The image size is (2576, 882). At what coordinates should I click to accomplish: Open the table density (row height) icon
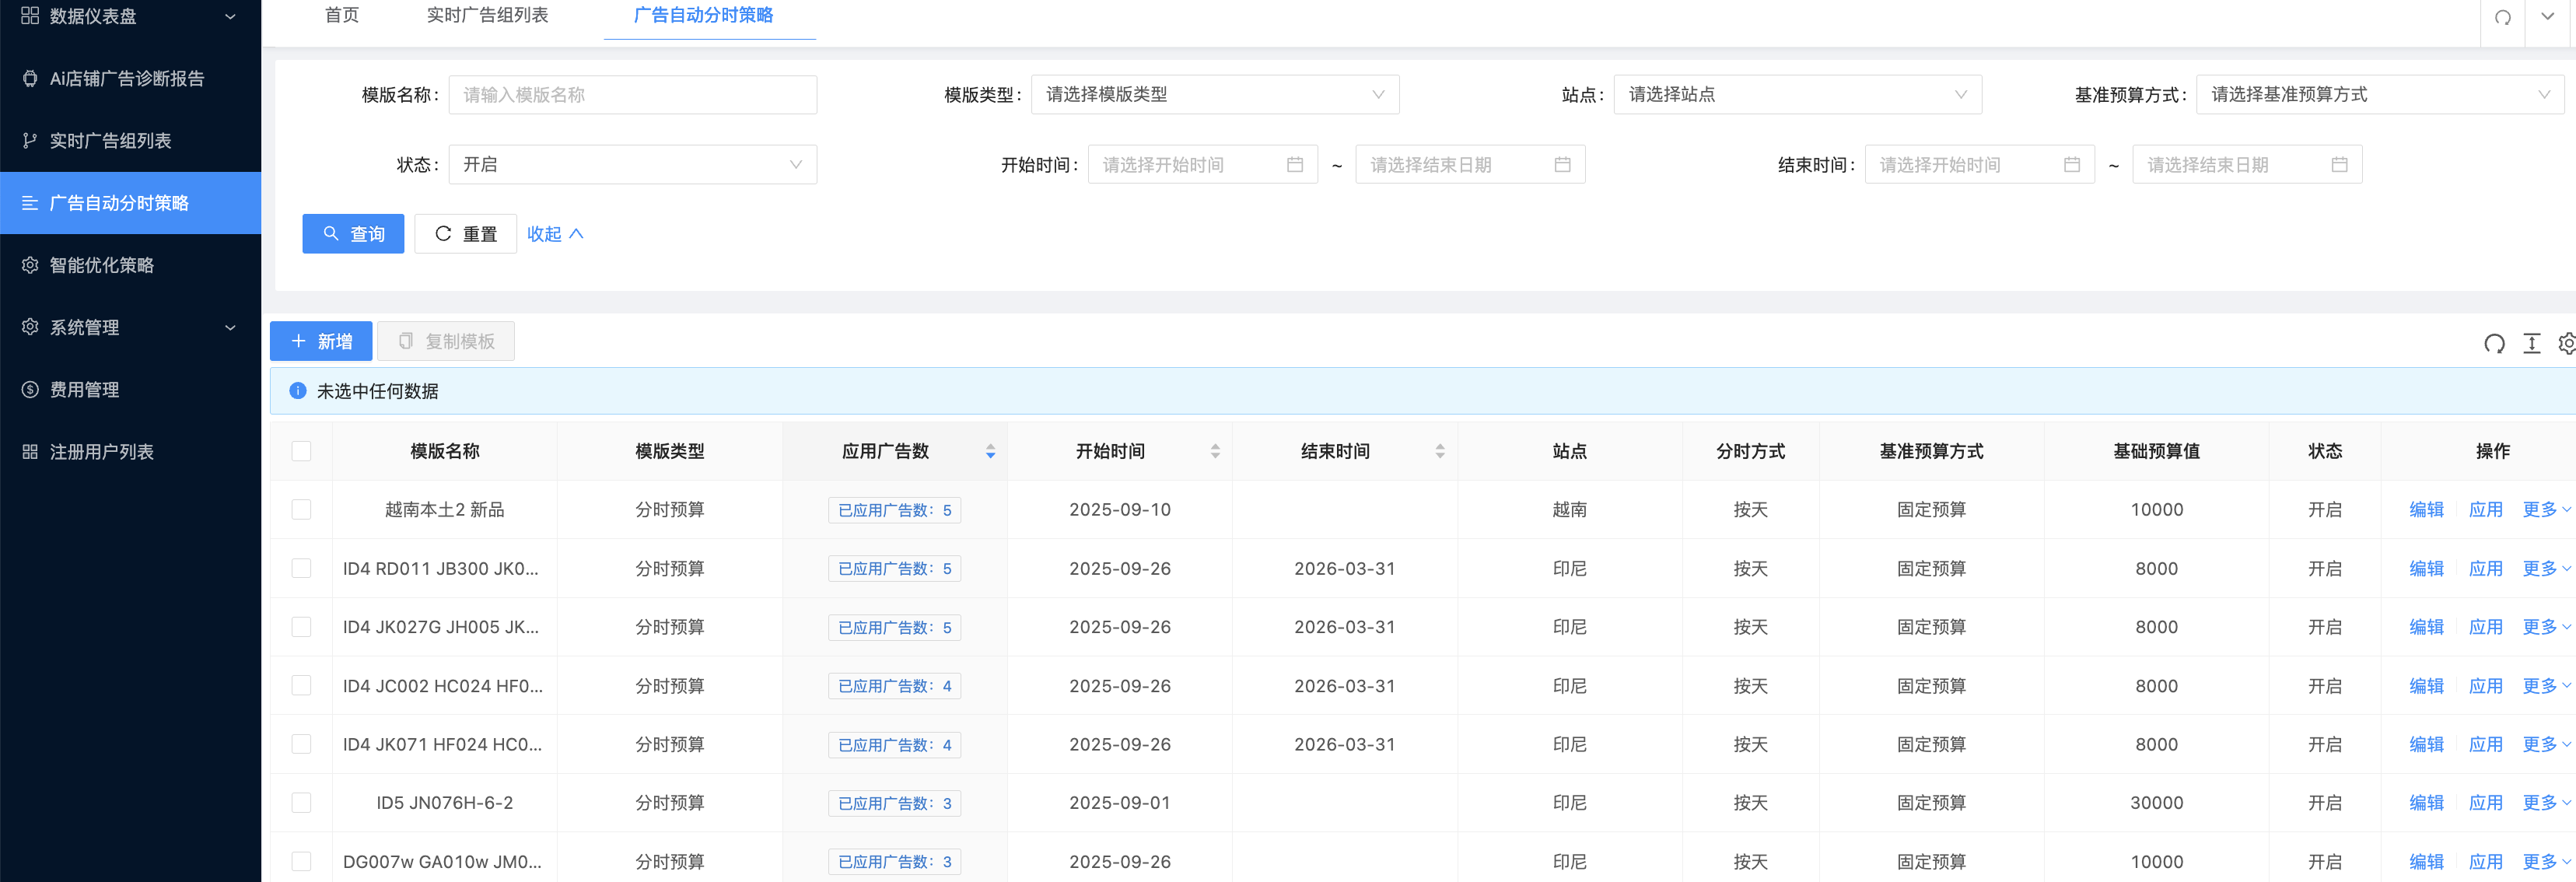[x=2531, y=344]
